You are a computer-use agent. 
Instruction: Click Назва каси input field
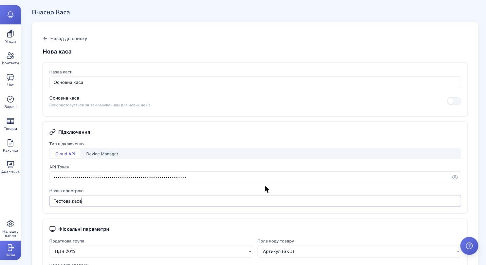[x=255, y=82]
